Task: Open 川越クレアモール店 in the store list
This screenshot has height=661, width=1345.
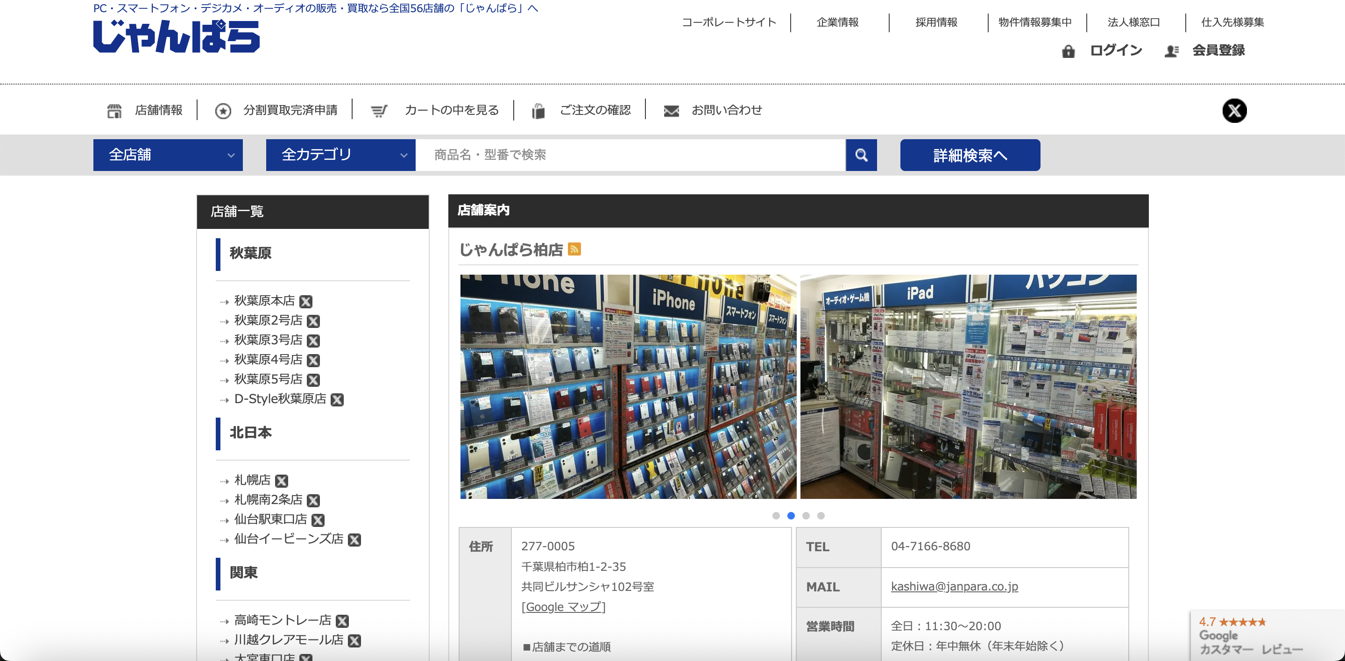Action: [x=289, y=640]
